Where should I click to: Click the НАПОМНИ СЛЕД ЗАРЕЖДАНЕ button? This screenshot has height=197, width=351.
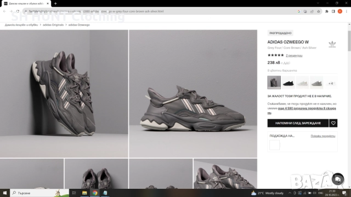[298, 123]
